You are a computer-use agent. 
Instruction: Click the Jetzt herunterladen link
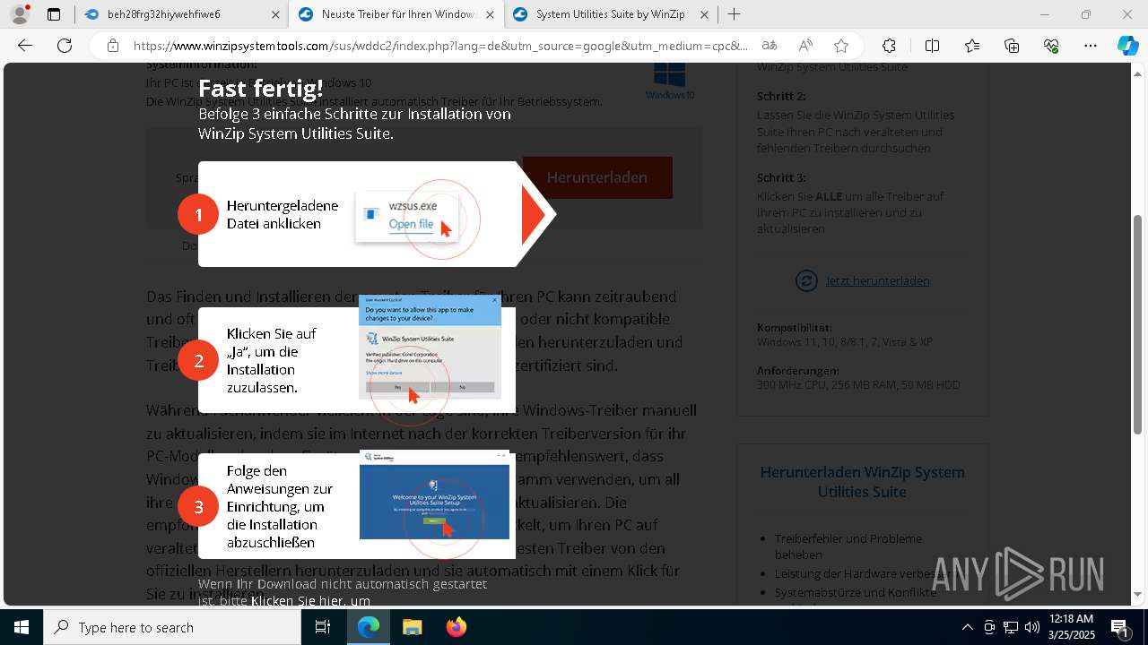point(877,281)
